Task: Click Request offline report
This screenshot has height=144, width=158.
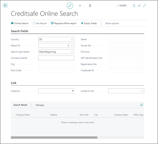Action: 64,23
